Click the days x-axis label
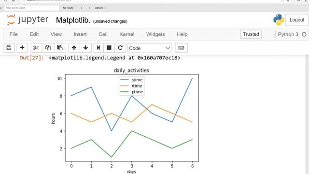The width and height of the screenshot is (309, 174). pyautogui.click(x=131, y=172)
